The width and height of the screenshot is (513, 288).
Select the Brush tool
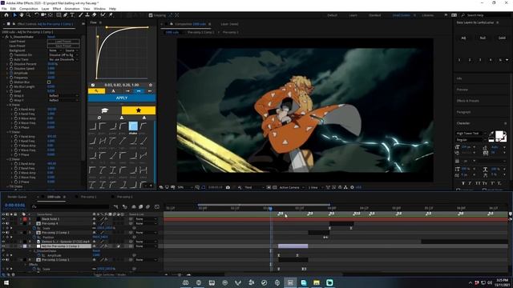click(x=80, y=15)
